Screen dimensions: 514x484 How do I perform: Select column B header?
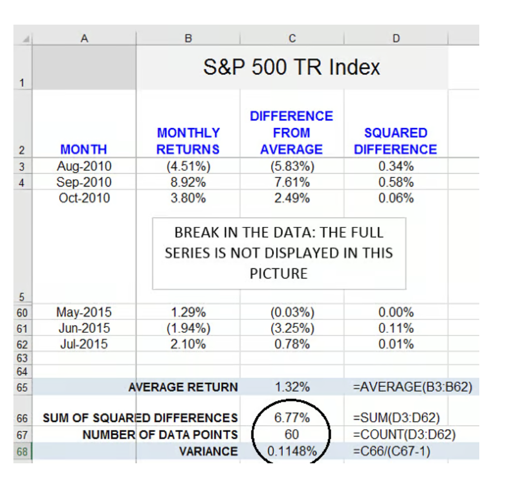[x=188, y=38]
